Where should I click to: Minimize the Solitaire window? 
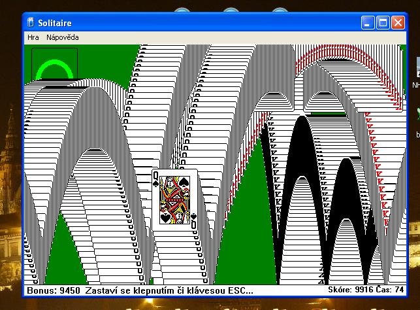pos(368,22)
